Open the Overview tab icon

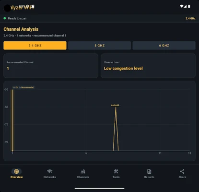point(16,171)
